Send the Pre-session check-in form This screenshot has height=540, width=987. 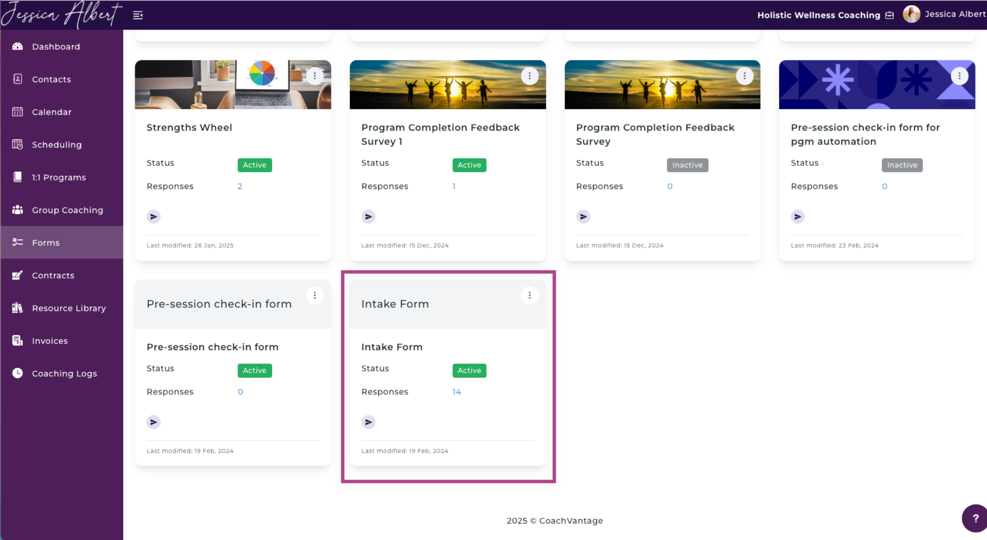click(153, 422)
